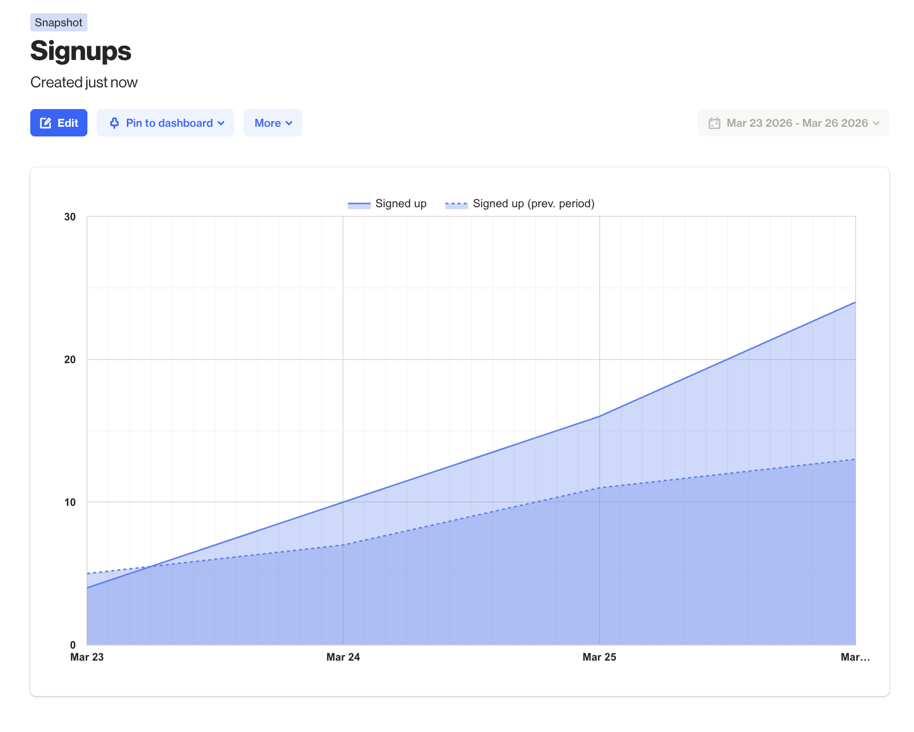The image size is (914, 732).
Task: Open the More dropdown chevron
Action: point(289,123)
